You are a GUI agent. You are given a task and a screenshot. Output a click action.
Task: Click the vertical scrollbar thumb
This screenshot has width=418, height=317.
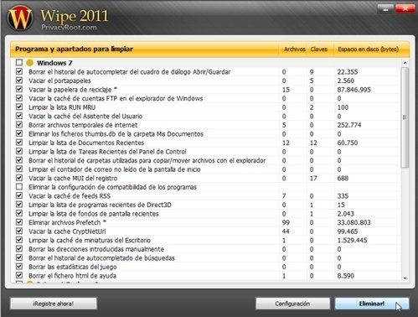pyautogui.click(x=405, y=117)
